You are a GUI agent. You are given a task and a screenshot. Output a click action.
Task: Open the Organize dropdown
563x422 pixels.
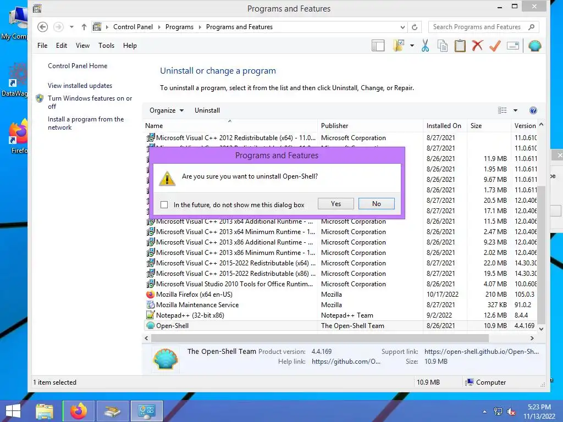(167, 110)
